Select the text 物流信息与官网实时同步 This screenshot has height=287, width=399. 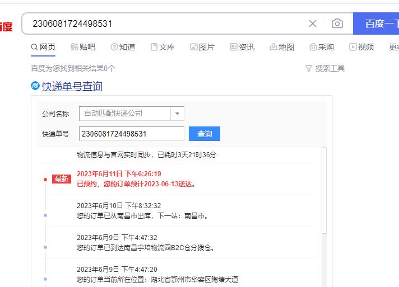click(114, 154)
